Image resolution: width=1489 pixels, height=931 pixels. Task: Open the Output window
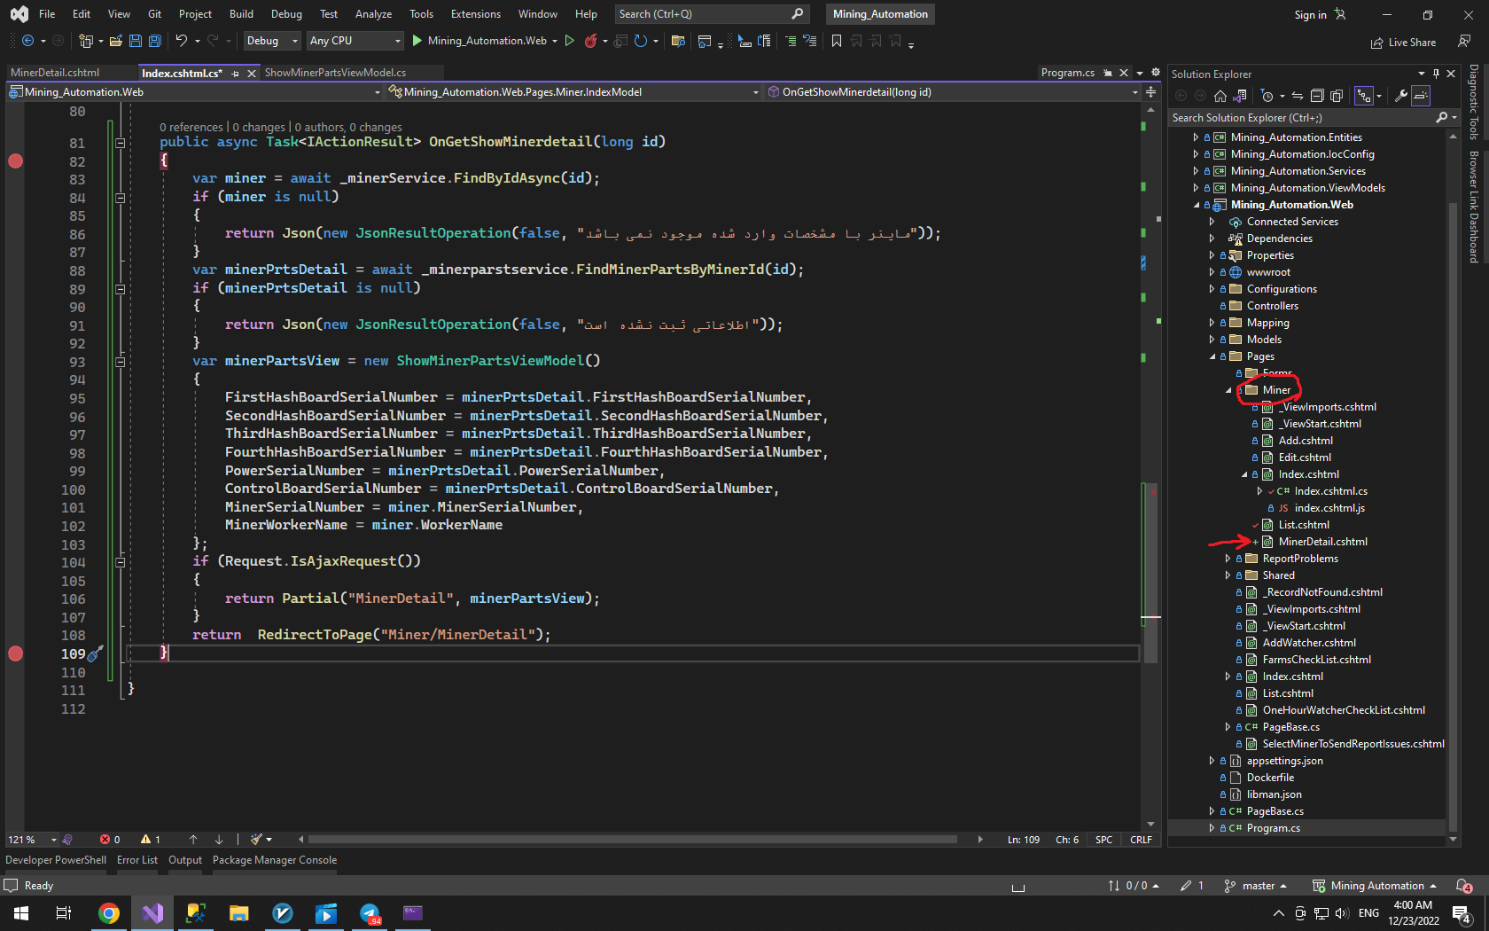coord(185,860)
